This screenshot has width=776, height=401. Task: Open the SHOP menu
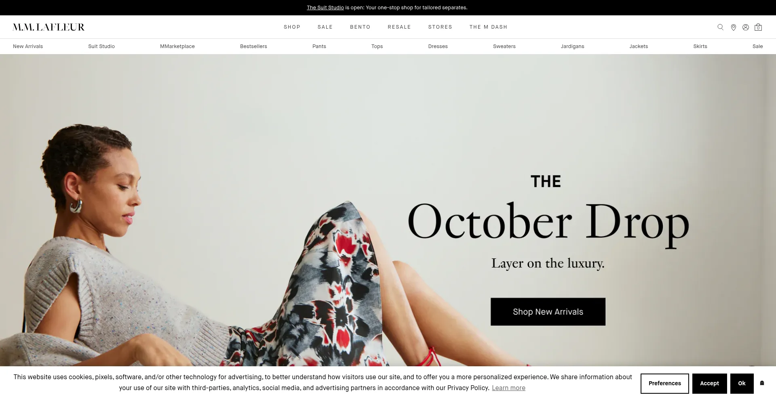pyautogui.click(x=292, y=27)
